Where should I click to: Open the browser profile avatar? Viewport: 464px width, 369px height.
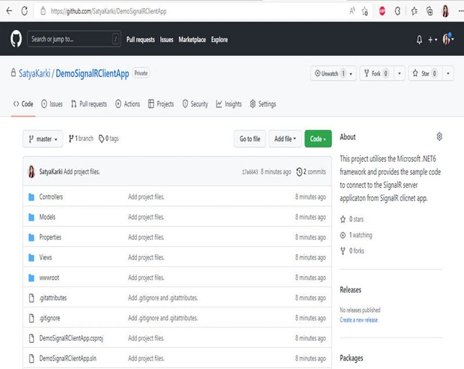tap(445, 11)
